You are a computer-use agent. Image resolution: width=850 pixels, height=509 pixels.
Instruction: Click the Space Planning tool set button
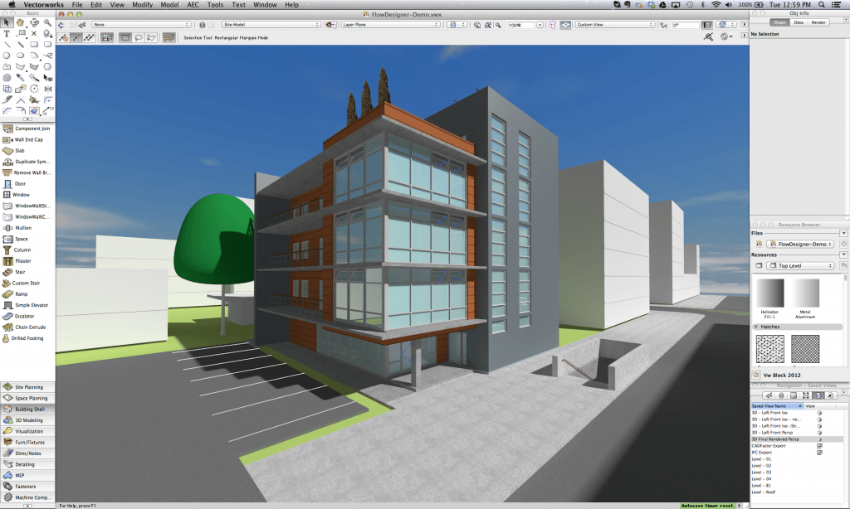(x=27, y=397)
